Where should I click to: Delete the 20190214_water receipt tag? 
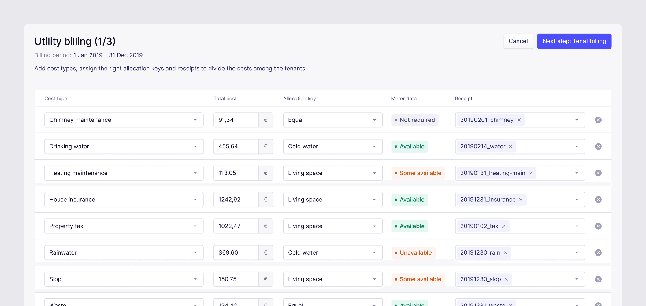coord(510,147)
